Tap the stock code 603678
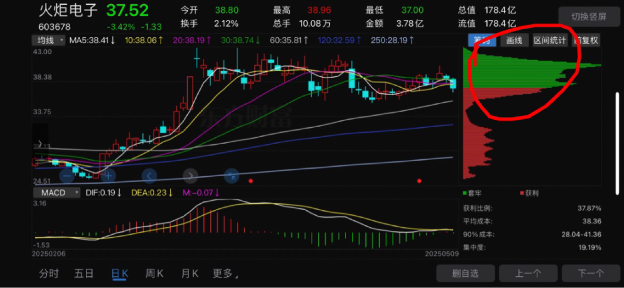This screenshot has height=288, width=624. tap(55, 27)
